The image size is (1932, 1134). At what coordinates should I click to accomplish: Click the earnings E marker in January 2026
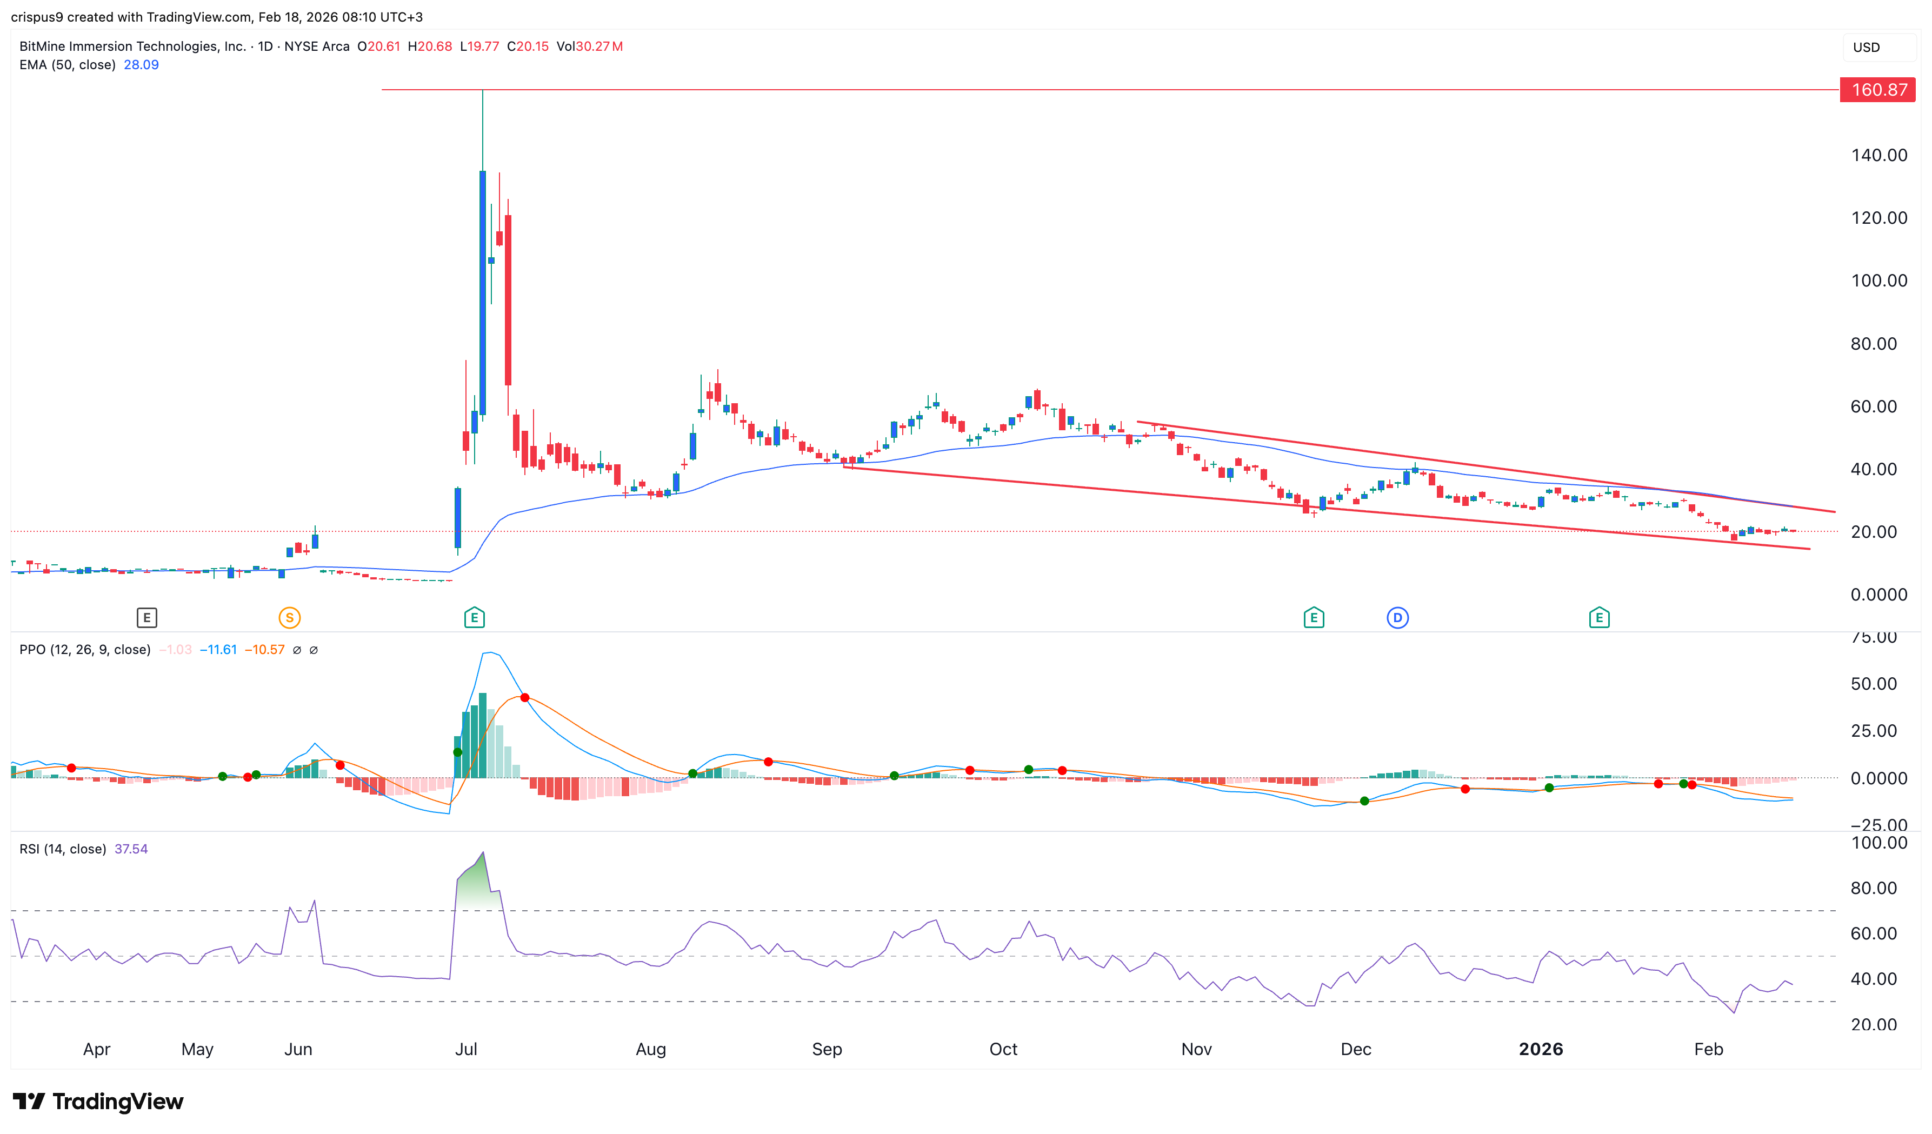coord(1598,617)
